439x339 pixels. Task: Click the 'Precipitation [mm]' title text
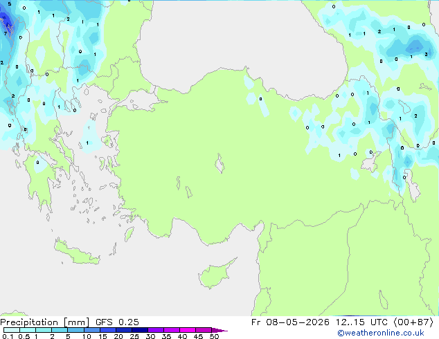pos(45,322)
